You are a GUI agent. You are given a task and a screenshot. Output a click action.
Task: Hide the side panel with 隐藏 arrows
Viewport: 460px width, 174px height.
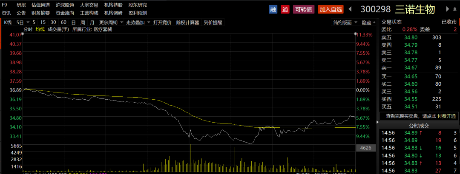point(368,22)
